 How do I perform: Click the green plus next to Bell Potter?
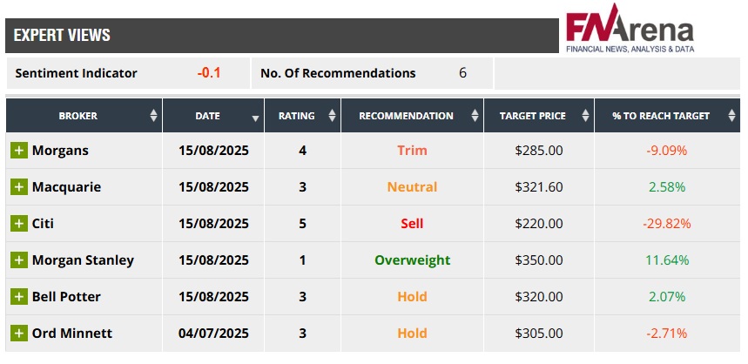coord(19,297)
